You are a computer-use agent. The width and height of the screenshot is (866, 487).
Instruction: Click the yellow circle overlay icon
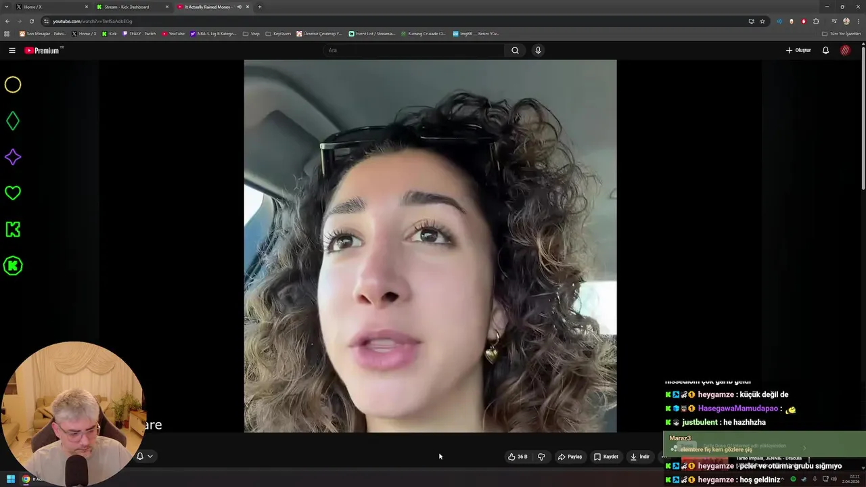(x=13, y=85)
